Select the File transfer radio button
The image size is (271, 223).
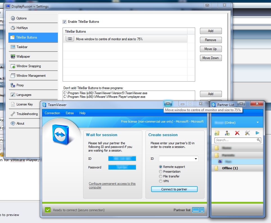(161, 176)
